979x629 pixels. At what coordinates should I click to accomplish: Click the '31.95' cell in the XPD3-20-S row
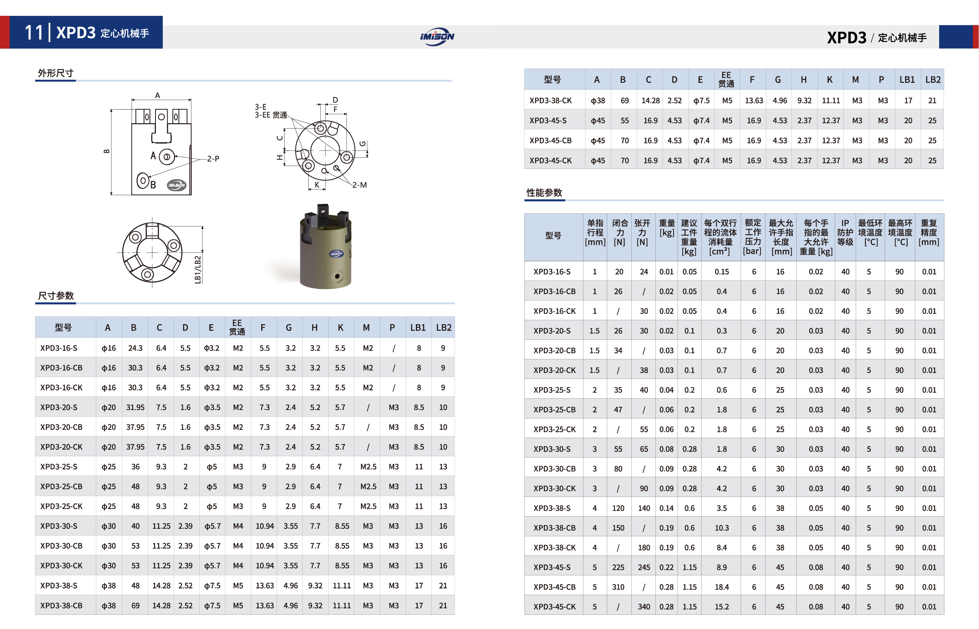(x=135, y=407)
